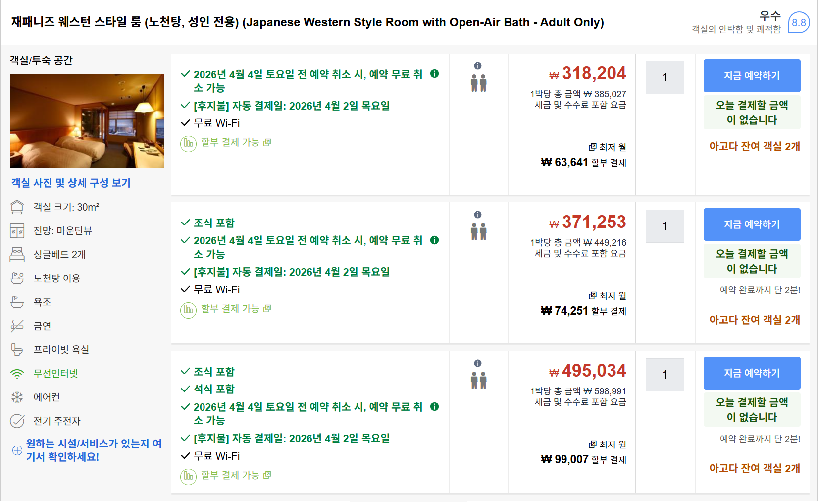
Task: Click the 노천탕 이용 open-air bath icon
Action: point(18,278)
